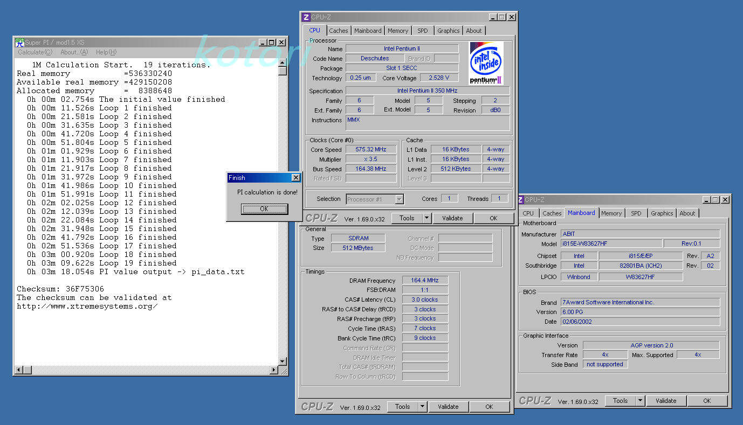Click the Intel Inside Pentium II logo

(x=486, y=64)
